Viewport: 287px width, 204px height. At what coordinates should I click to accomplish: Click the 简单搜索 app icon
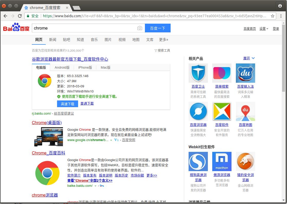click(222, 73)
